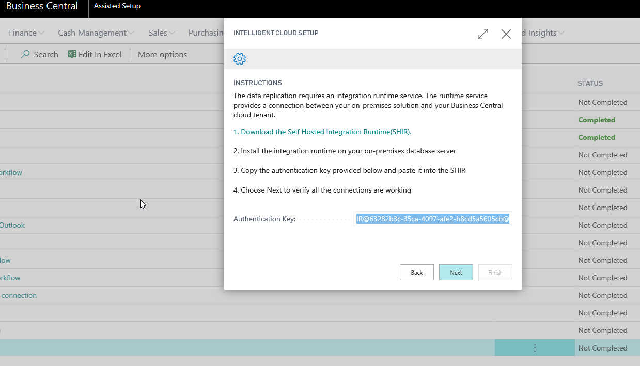The height and width of the screenshot is (366, 640).
Task: Open the row link ending in connection
Action: click(x=19, y=295)
